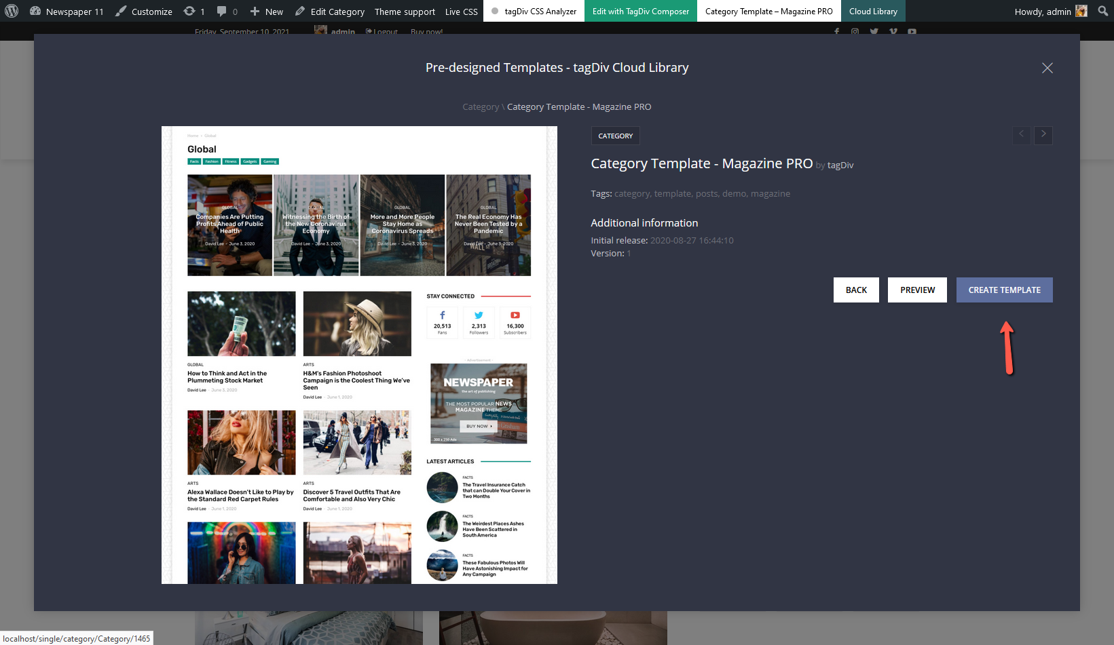Click the PREVIEW button
This screenshot has width=1114, height=645.
click(x=917, y=290)
